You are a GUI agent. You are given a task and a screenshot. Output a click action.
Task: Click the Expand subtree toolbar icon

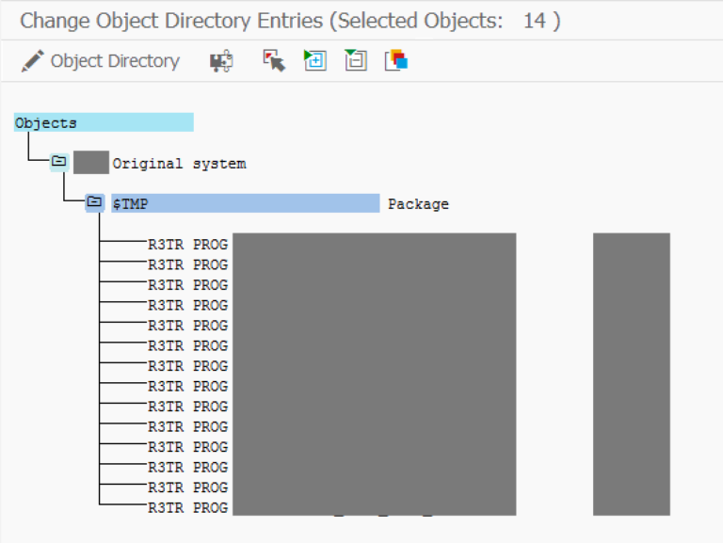(x=315, y=60)
